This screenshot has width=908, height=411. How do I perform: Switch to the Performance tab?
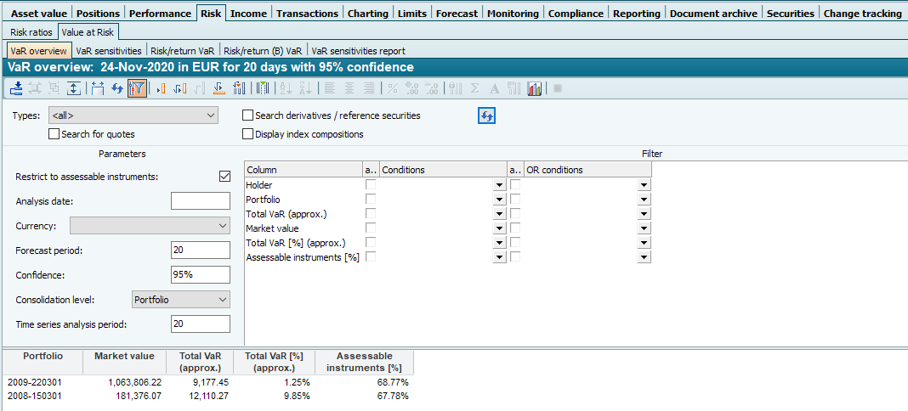(x=160, y=14)
